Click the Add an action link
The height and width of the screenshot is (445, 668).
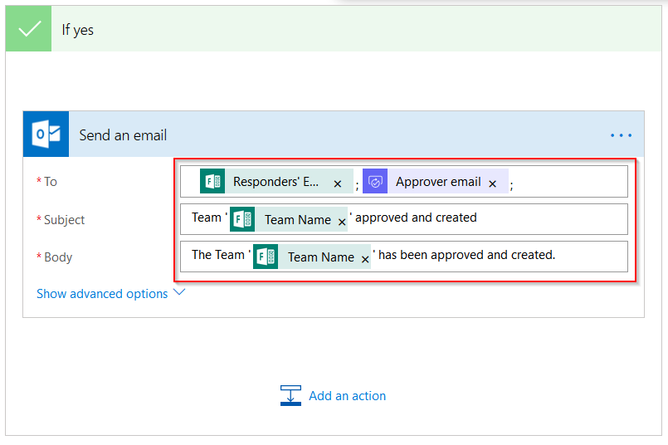[x=347, y=396]
